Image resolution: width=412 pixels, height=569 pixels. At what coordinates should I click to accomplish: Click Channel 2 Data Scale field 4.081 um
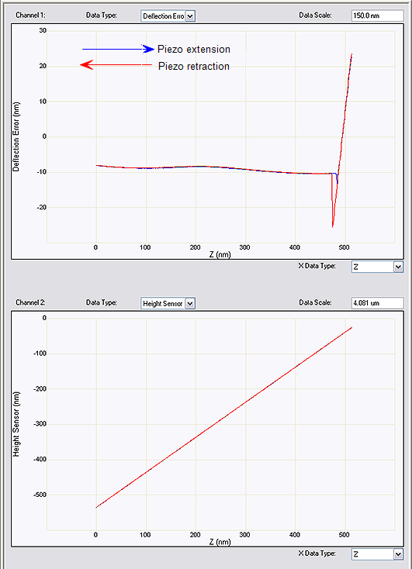[377, 303]
